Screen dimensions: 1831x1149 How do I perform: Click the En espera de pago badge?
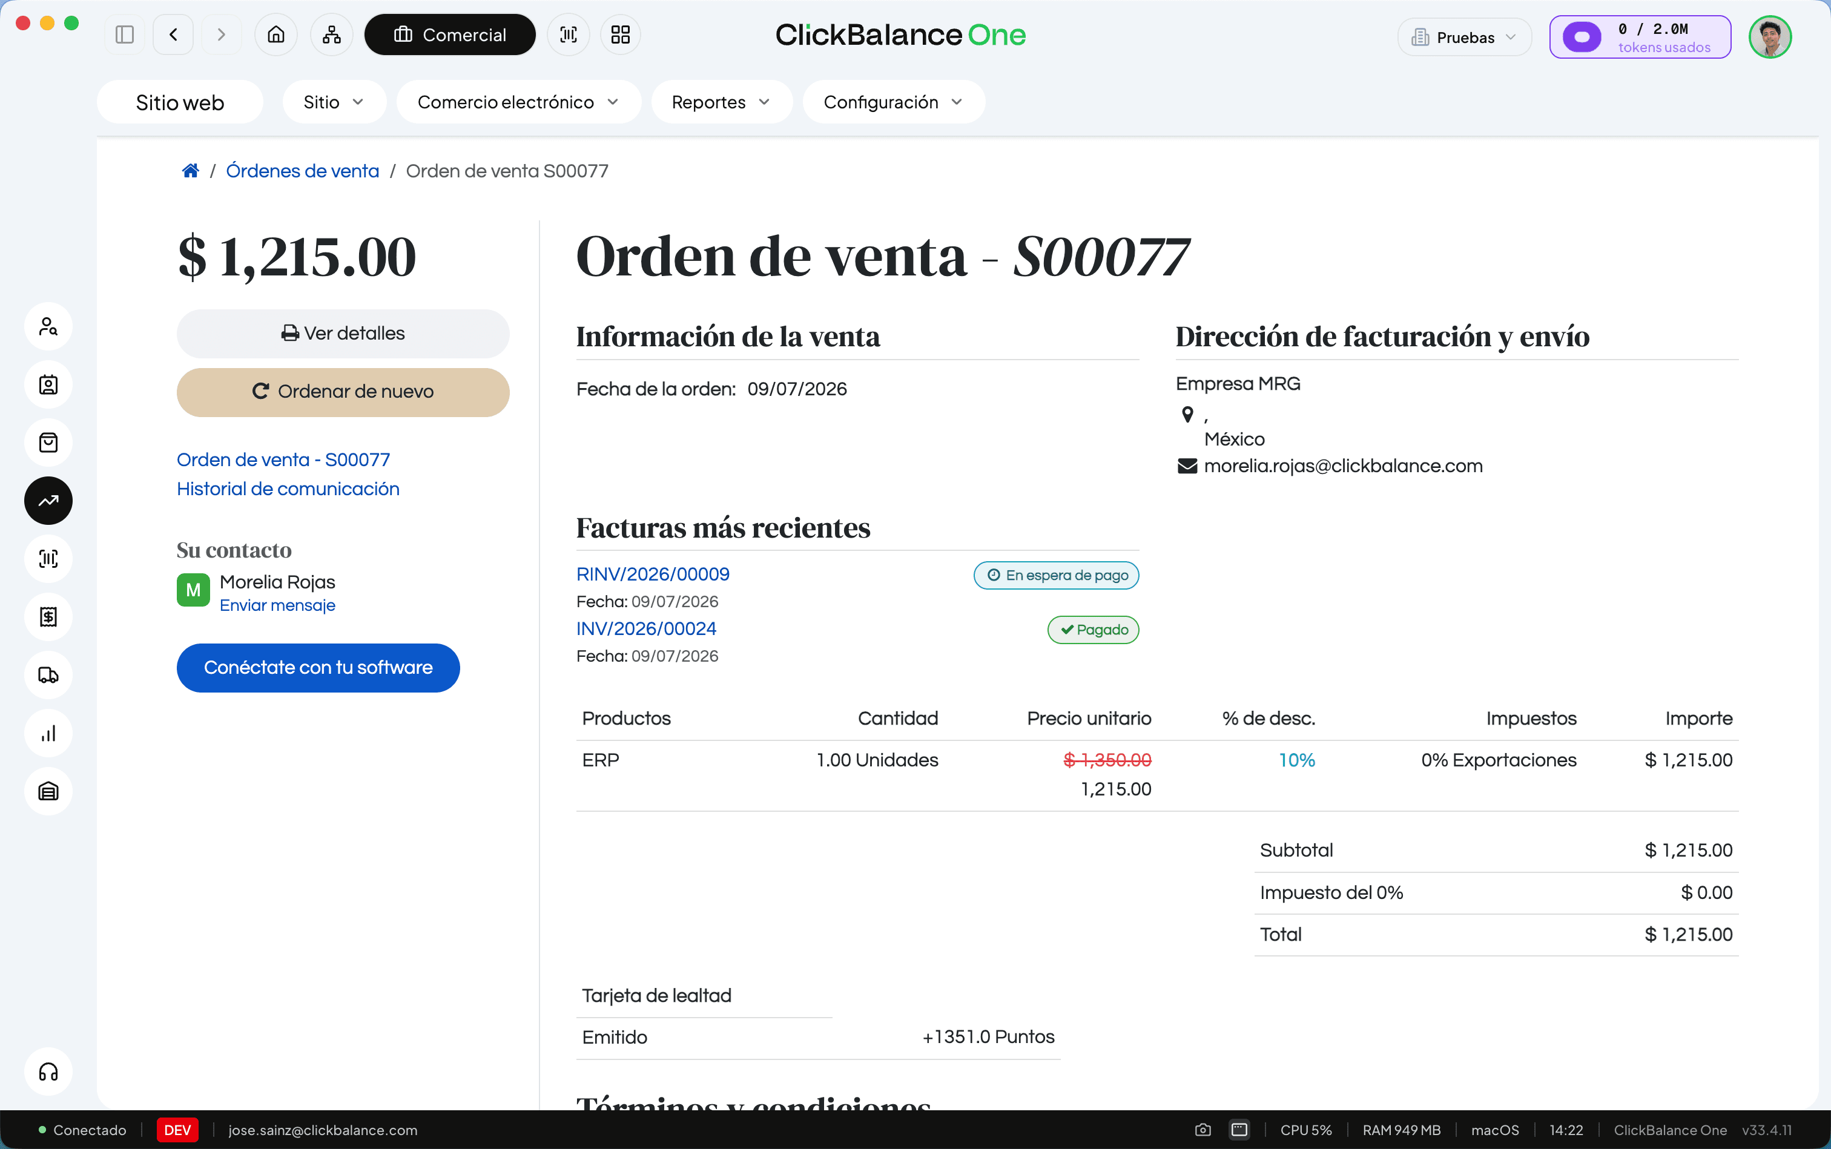pyautogui.click(x=1057, y=575)
